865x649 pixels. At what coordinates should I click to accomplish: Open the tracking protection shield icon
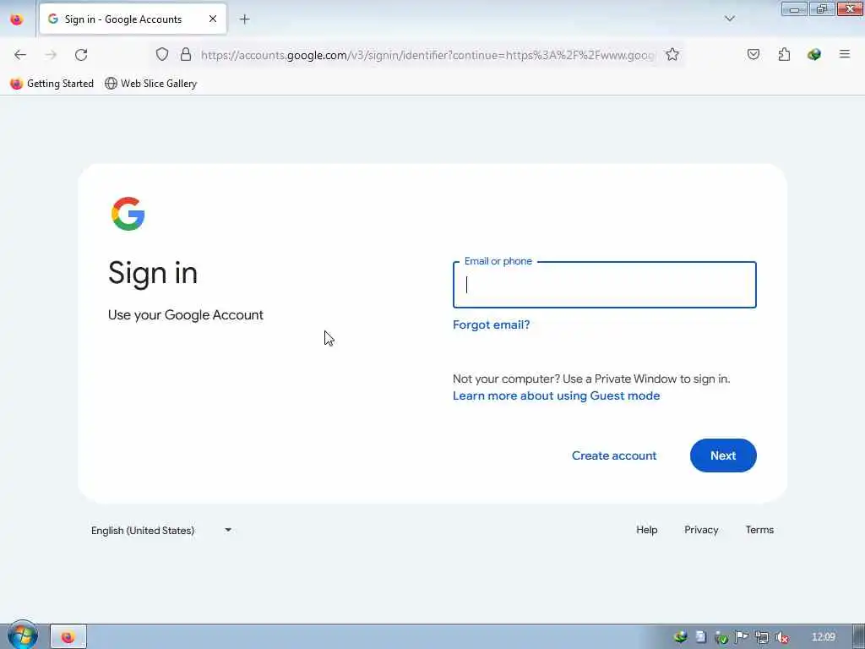tap(161, 54)
